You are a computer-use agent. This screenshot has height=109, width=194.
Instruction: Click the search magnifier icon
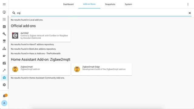(x=14, y=13)
